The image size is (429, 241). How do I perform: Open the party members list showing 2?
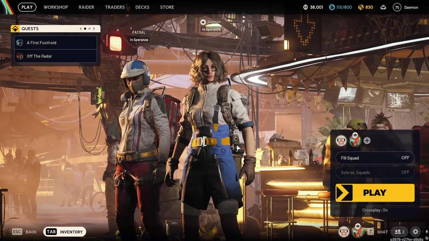click(x=400, y=232)
